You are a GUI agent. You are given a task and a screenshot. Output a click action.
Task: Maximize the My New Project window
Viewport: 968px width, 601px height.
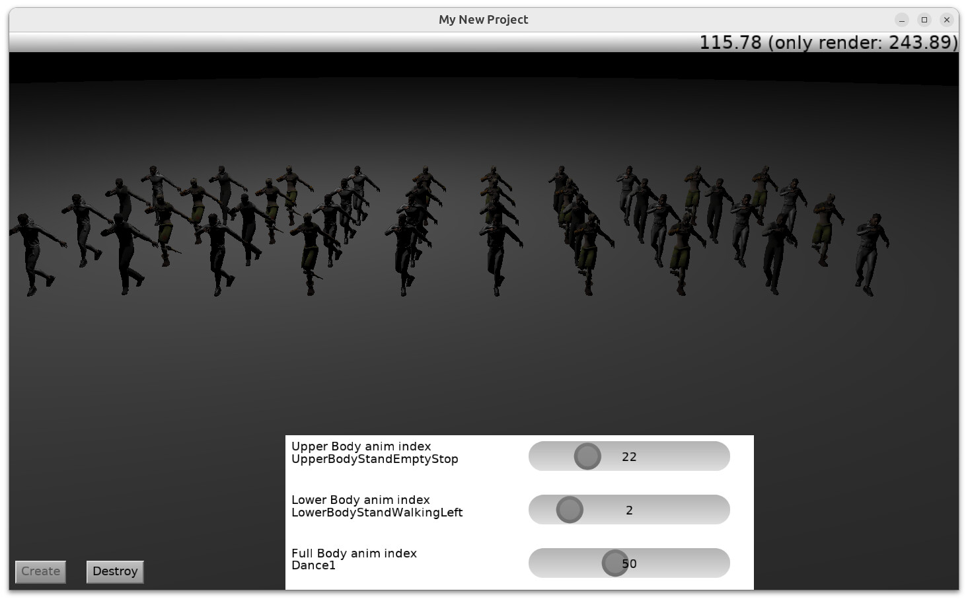[x=924, y=20]
